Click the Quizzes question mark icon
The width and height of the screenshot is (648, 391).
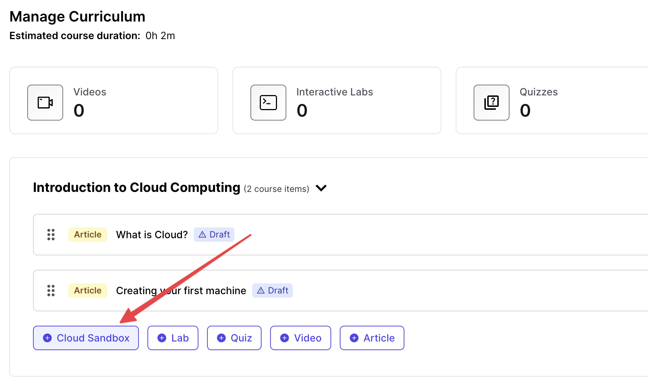[491, 103]
